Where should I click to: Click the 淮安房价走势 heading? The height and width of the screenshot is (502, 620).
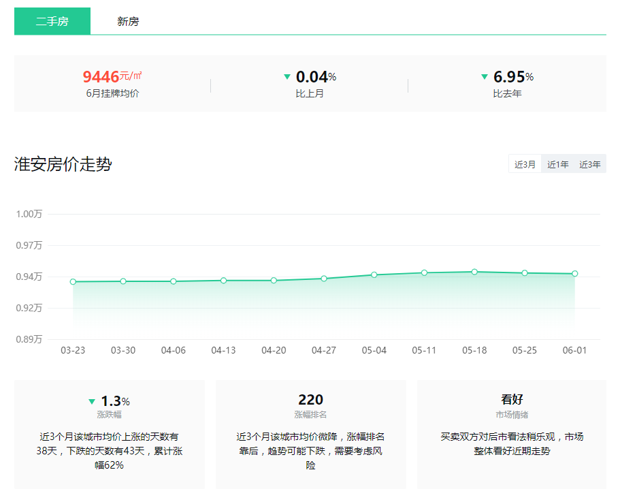point(63,164)
